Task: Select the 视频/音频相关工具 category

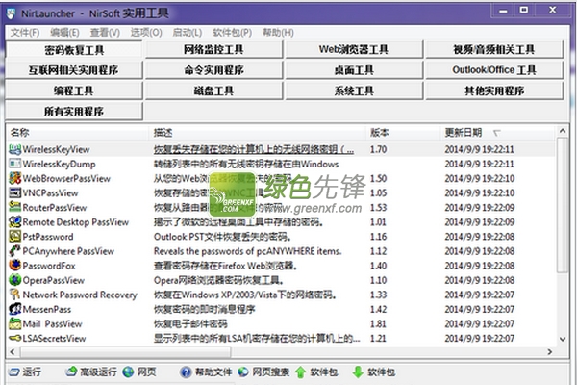Action: point(494,49)
